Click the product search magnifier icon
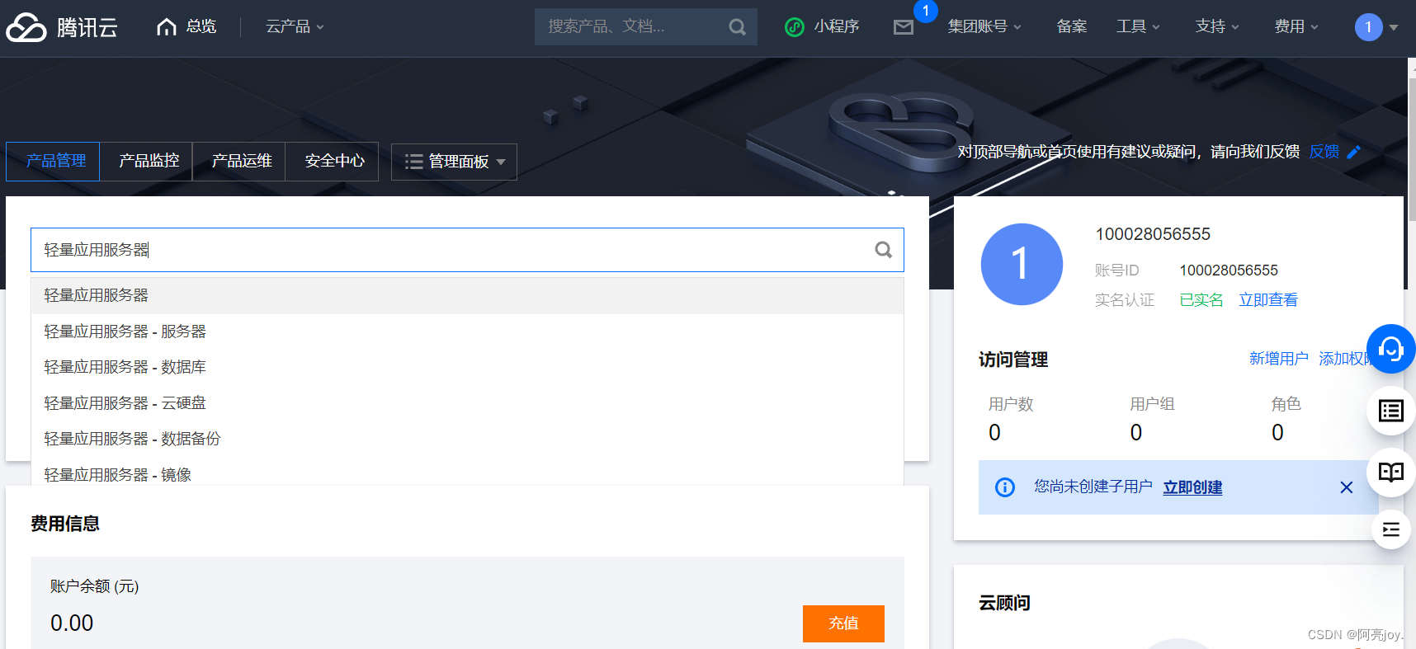 (x=883, y=250)
